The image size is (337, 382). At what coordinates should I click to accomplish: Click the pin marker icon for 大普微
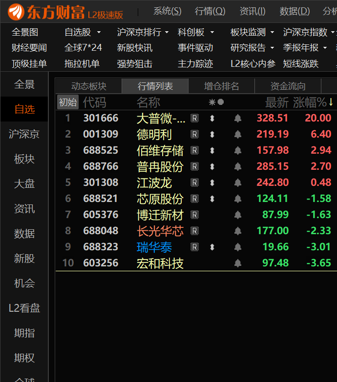click(212, 119)
